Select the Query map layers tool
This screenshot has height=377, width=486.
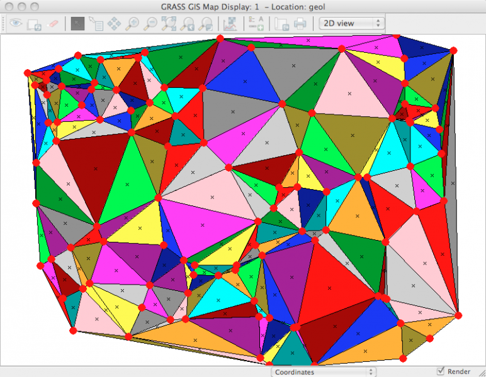click(x=96, y=24)
